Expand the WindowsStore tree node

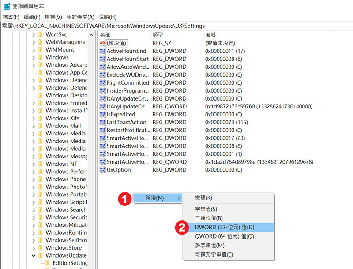pyautogui.click(x=34, y=248)
